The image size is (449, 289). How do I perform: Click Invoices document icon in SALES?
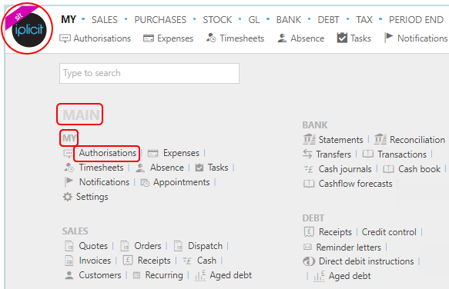(x=69, y=261)
